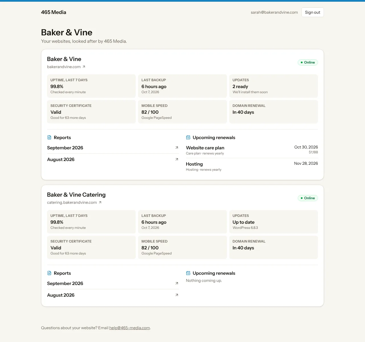Click the calendar icon by Catering's Upcoming renewals
The width and height of the screenshot is (365, 342).
(188, 273)
